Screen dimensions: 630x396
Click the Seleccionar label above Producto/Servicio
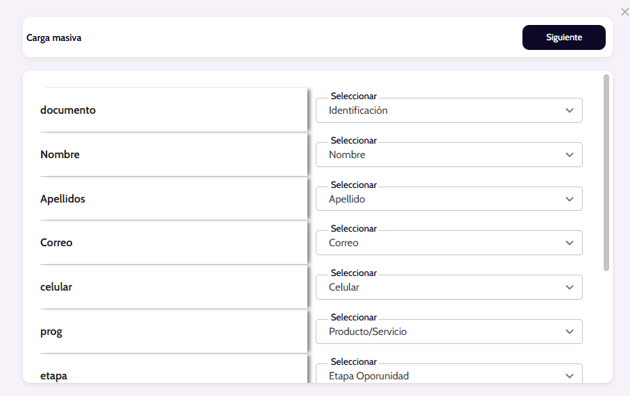point(353,318)
